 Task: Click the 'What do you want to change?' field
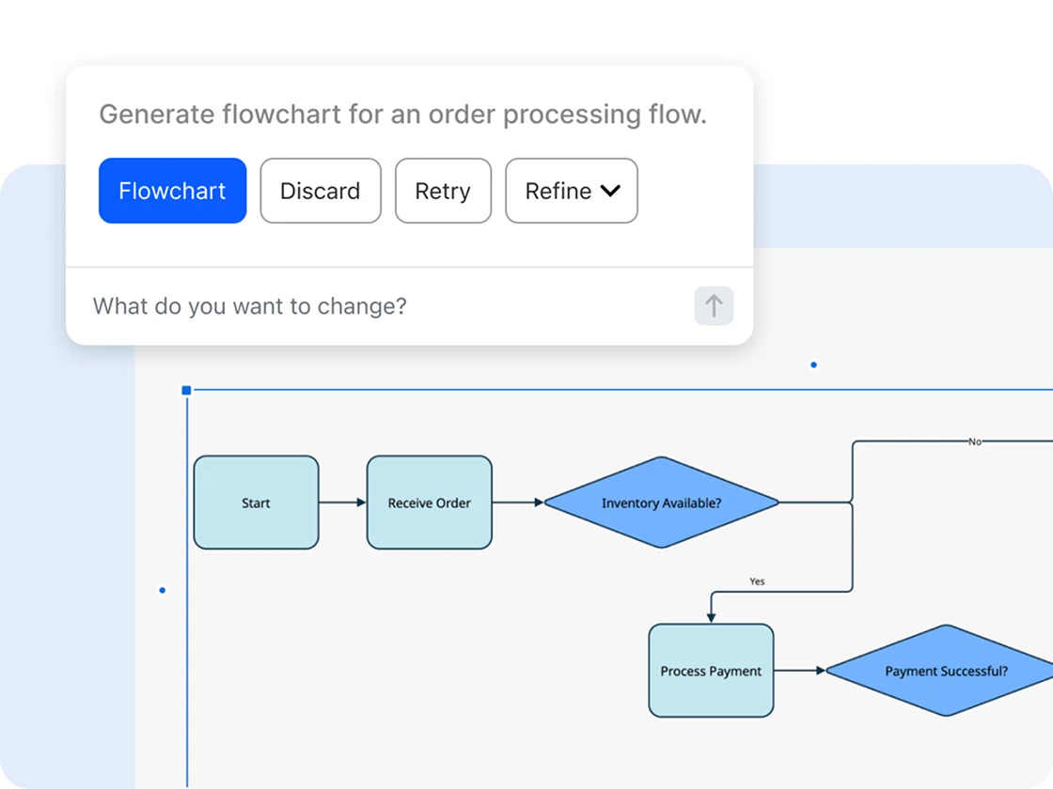click(x=249, y=306)
